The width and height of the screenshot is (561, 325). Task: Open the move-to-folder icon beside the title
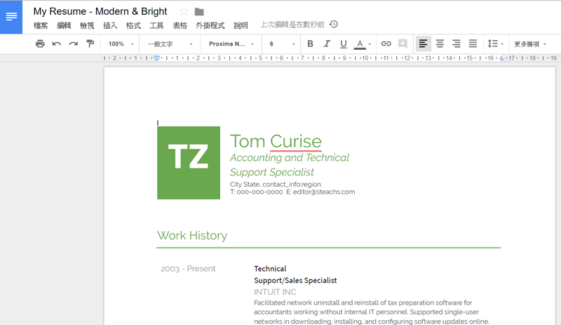[x=199, y=11]
